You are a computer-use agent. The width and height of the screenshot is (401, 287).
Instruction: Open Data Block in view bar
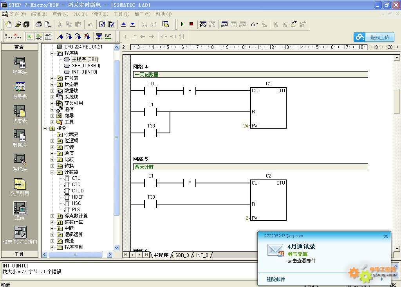pyautogui.click(x=20, y=138)
